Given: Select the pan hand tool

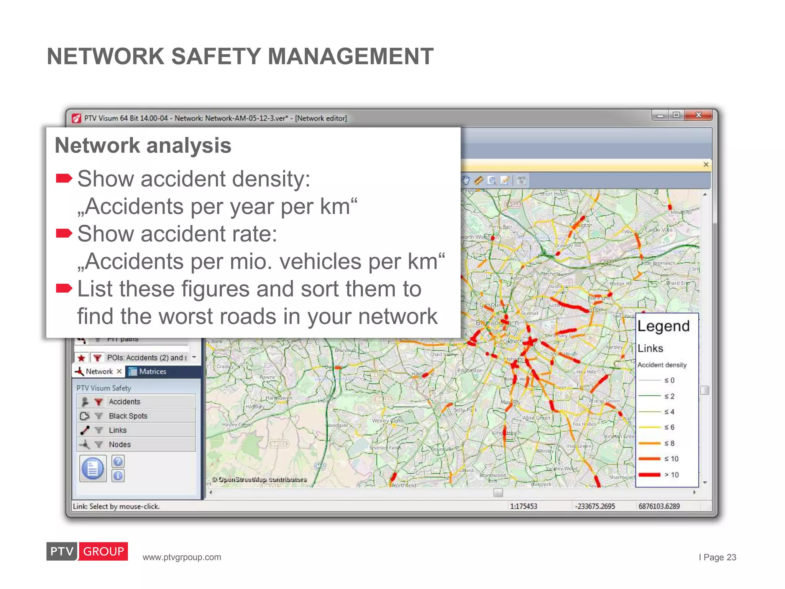Looking at the screenshot, I should pyautogui.click(x=466, y=180).
